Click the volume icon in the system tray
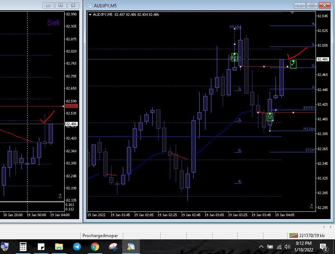Image resolution: width=335 pixels, height=254 pixels. coord(287,247)
